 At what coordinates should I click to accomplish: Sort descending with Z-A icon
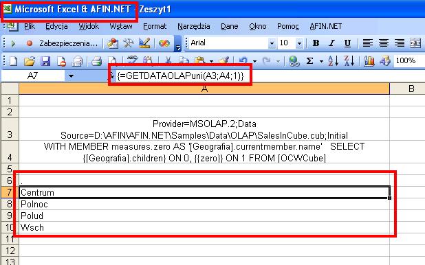[x=349, y=61]
